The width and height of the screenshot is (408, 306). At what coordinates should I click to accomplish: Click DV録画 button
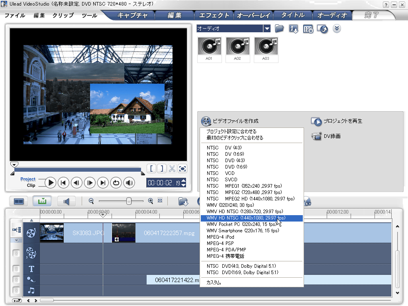(326, 136)
